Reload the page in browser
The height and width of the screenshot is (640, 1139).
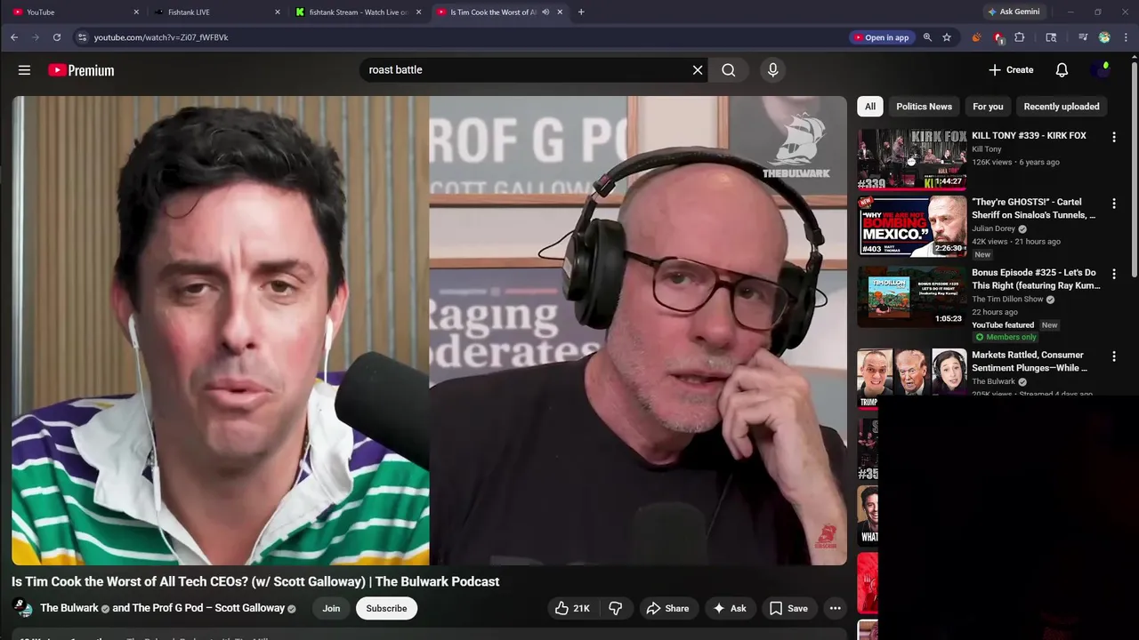[57, 37]
